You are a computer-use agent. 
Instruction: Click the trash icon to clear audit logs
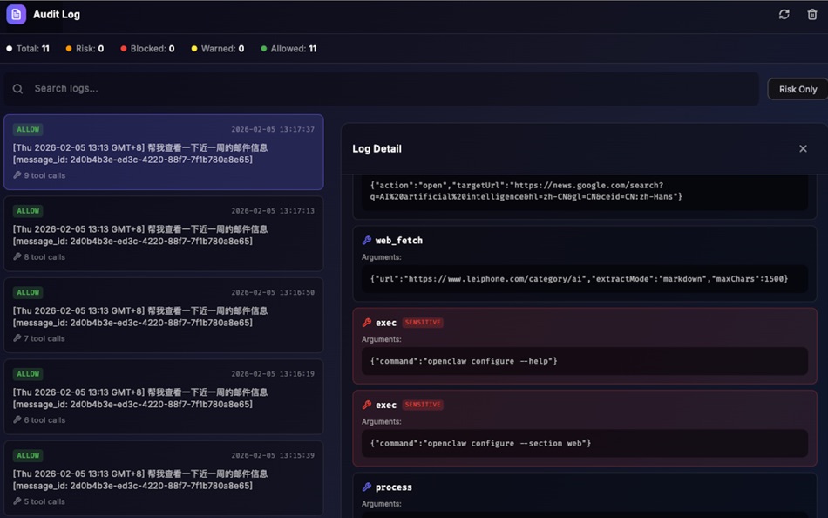[814, 14]
